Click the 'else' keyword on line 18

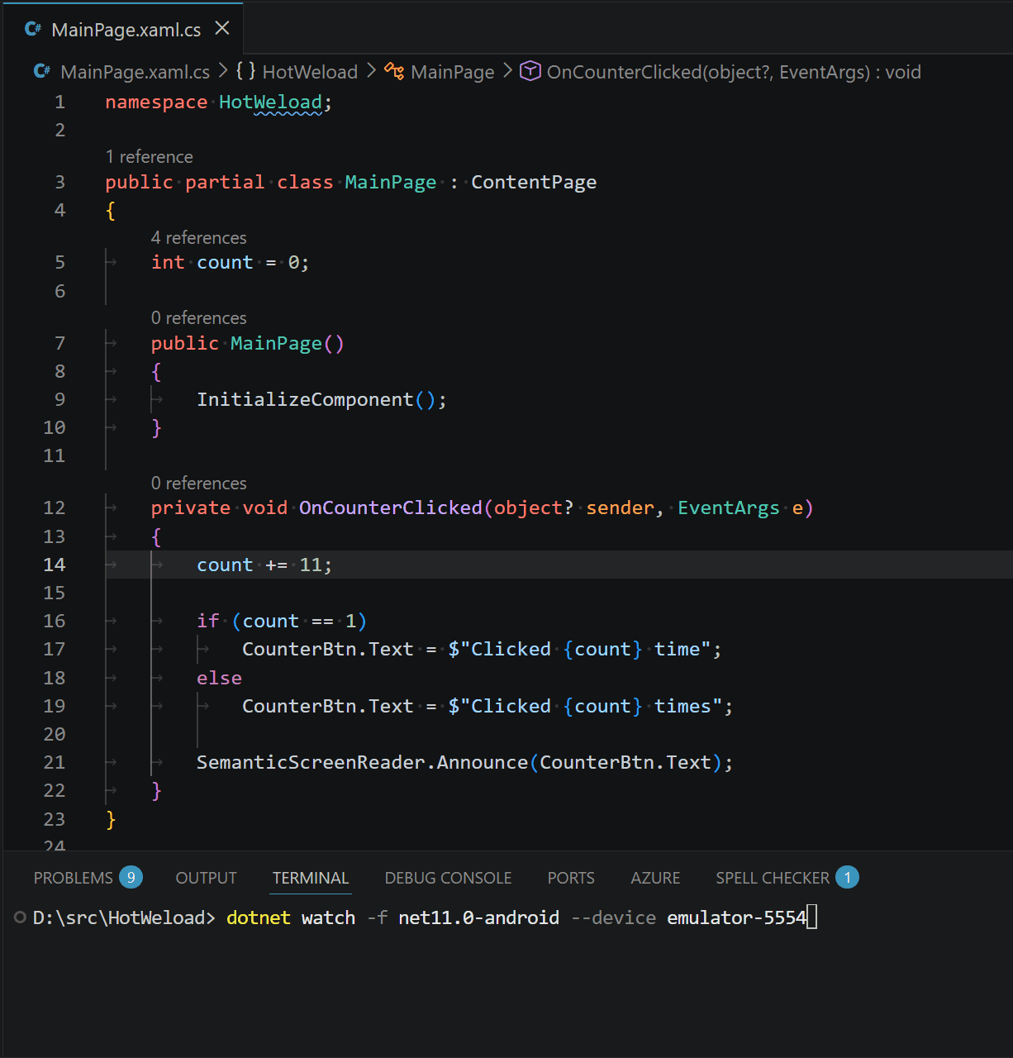click(219, 678)
